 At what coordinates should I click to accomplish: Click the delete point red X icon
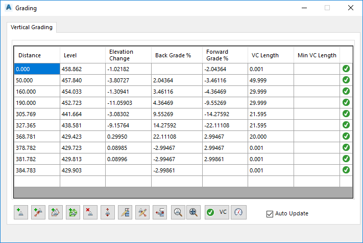90,212
